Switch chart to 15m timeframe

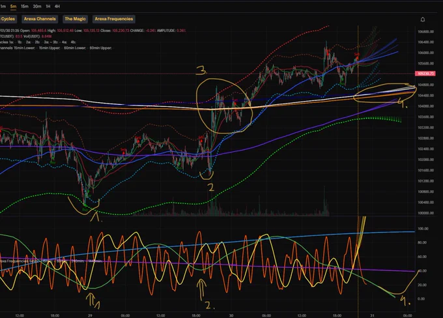[x=25, y=7]
